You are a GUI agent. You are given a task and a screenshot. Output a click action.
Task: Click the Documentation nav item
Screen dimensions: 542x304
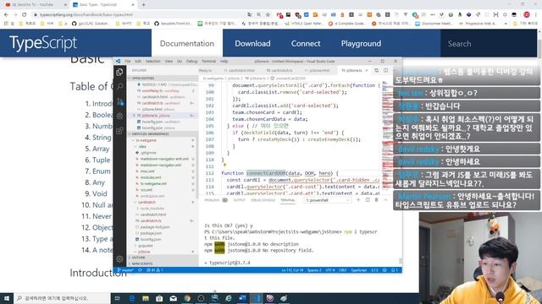(187, 43)
